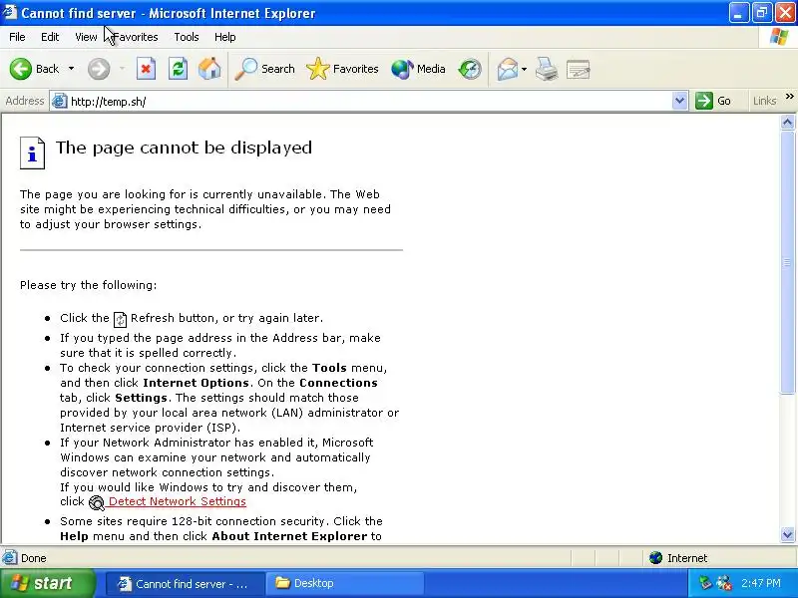Switch to the Desktop taskbar button

tap(345, 583)
